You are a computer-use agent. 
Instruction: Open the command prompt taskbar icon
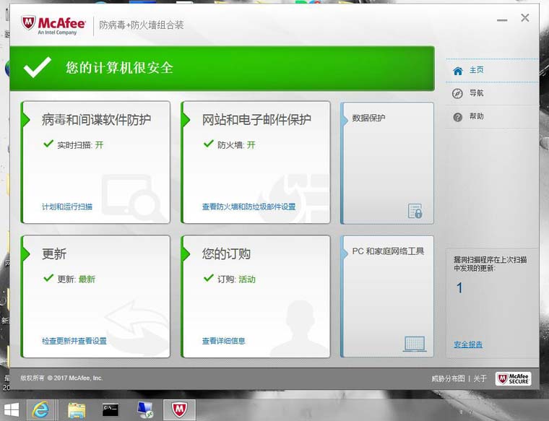110,409
